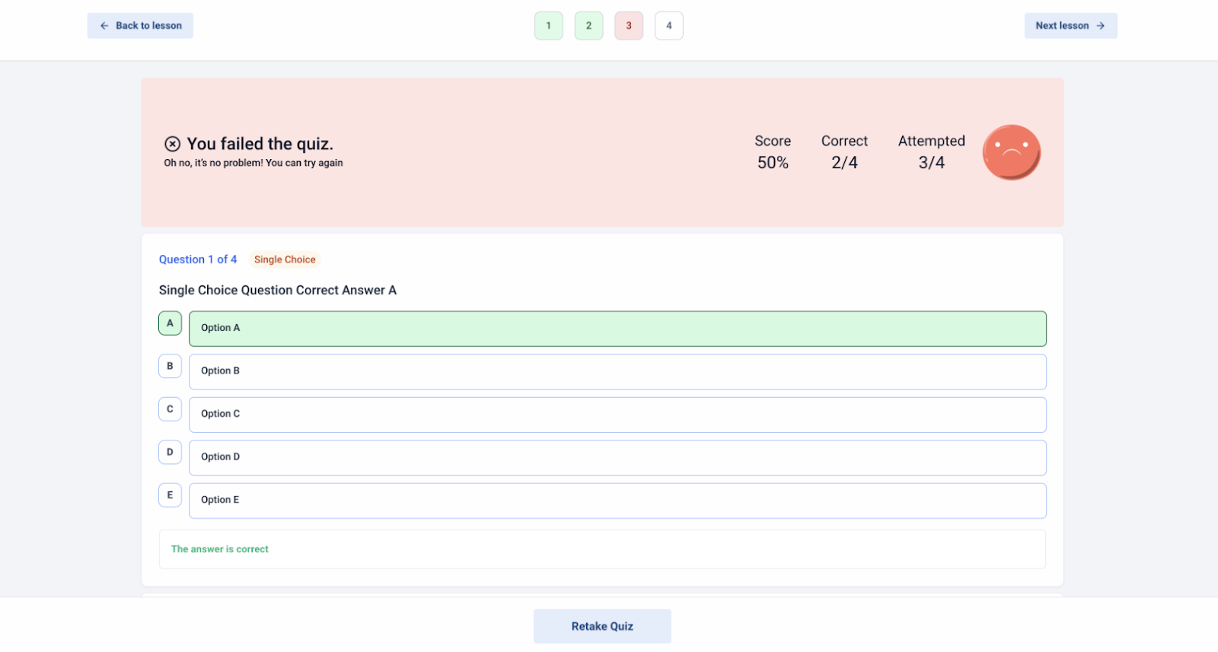Click the failed X circle icon

(x=173, y=144)
